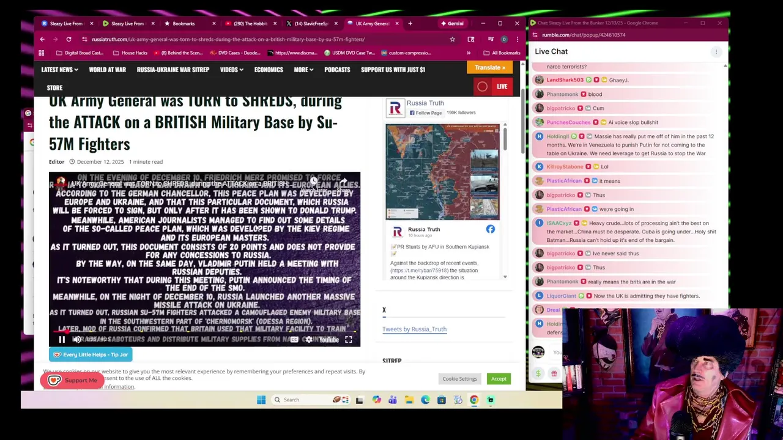Open Digital Broad Cast bookmark folder
783x440 pixels.
coord(79,53)
